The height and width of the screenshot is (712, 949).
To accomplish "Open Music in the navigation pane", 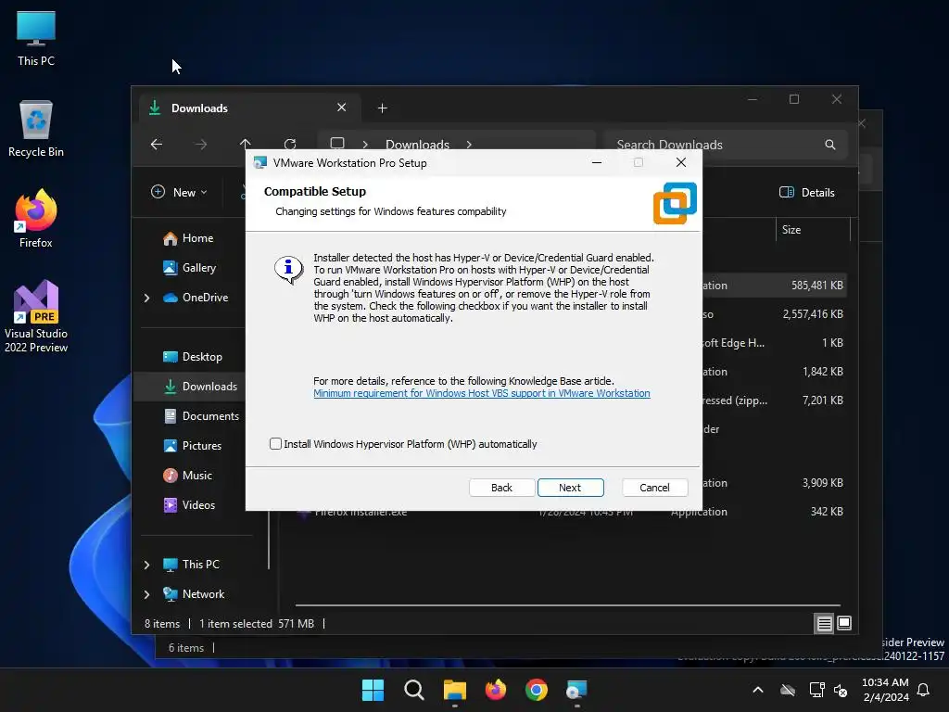I will click(187, 476).
